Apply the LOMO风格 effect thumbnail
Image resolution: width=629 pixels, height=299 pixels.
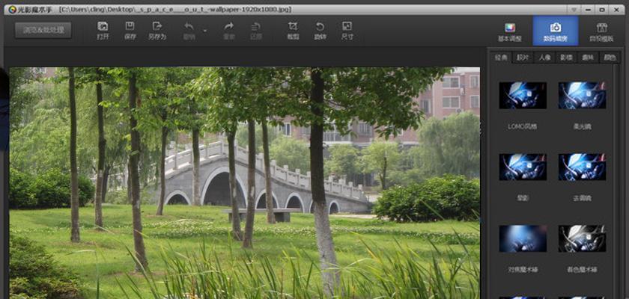coord(523,95)
